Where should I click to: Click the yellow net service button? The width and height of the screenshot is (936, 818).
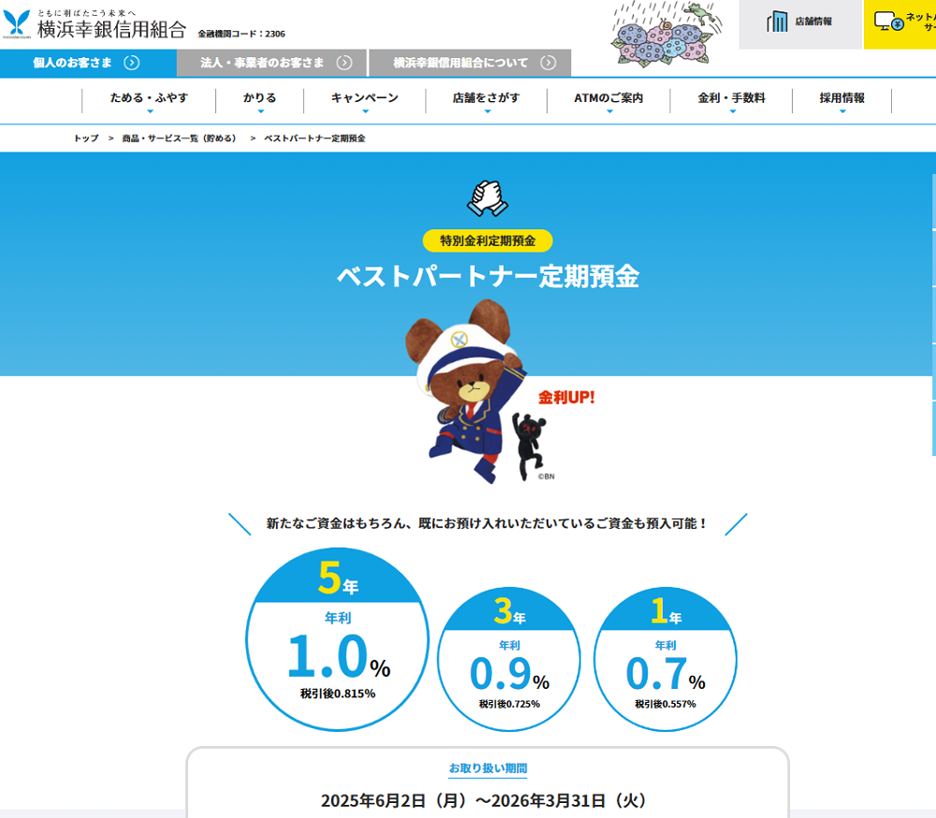[x=899, y=24]
